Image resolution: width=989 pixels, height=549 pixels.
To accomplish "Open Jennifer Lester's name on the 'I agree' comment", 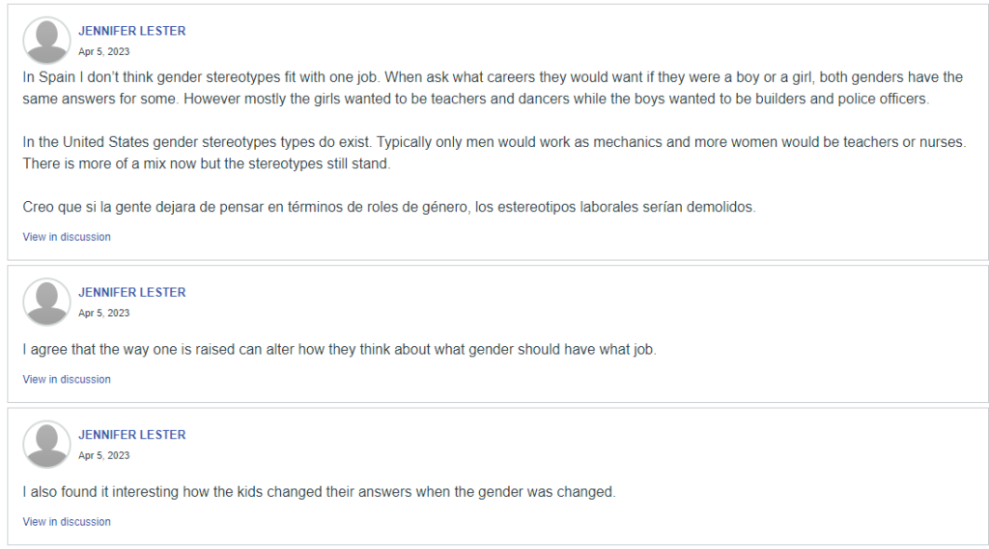I will [131, 292].
